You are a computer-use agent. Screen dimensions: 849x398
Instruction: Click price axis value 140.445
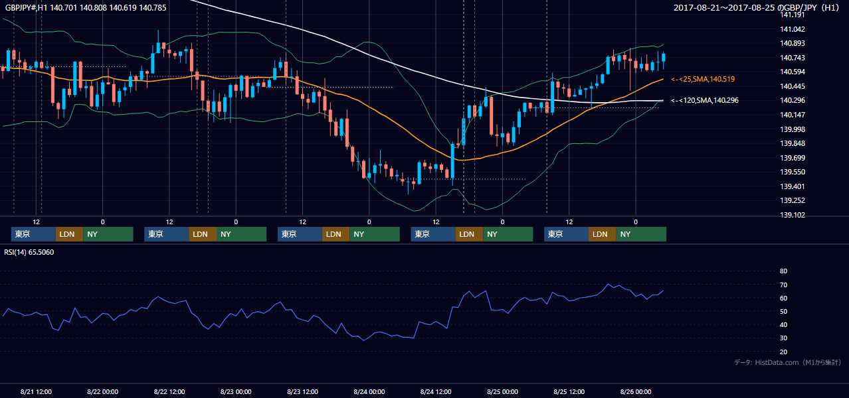[x=793, y=86]
